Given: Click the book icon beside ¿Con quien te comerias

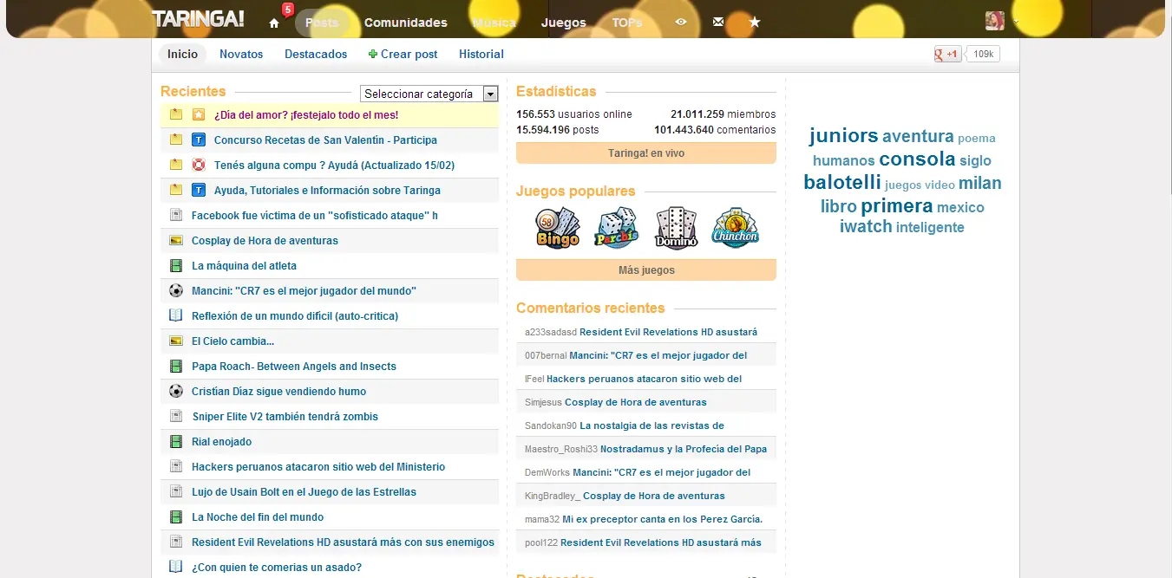Looking at the screenshot, I should (176, 567).
